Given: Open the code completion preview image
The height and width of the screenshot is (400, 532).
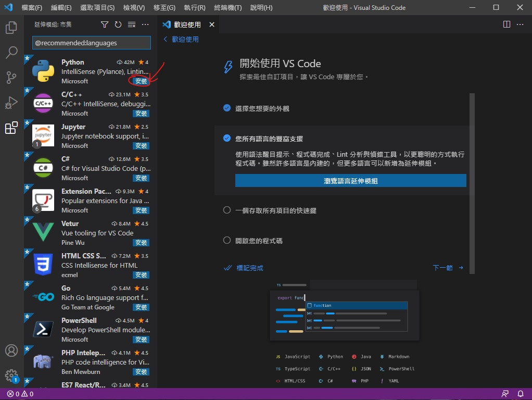Looking at the screenshot, I should pos(345,310).
